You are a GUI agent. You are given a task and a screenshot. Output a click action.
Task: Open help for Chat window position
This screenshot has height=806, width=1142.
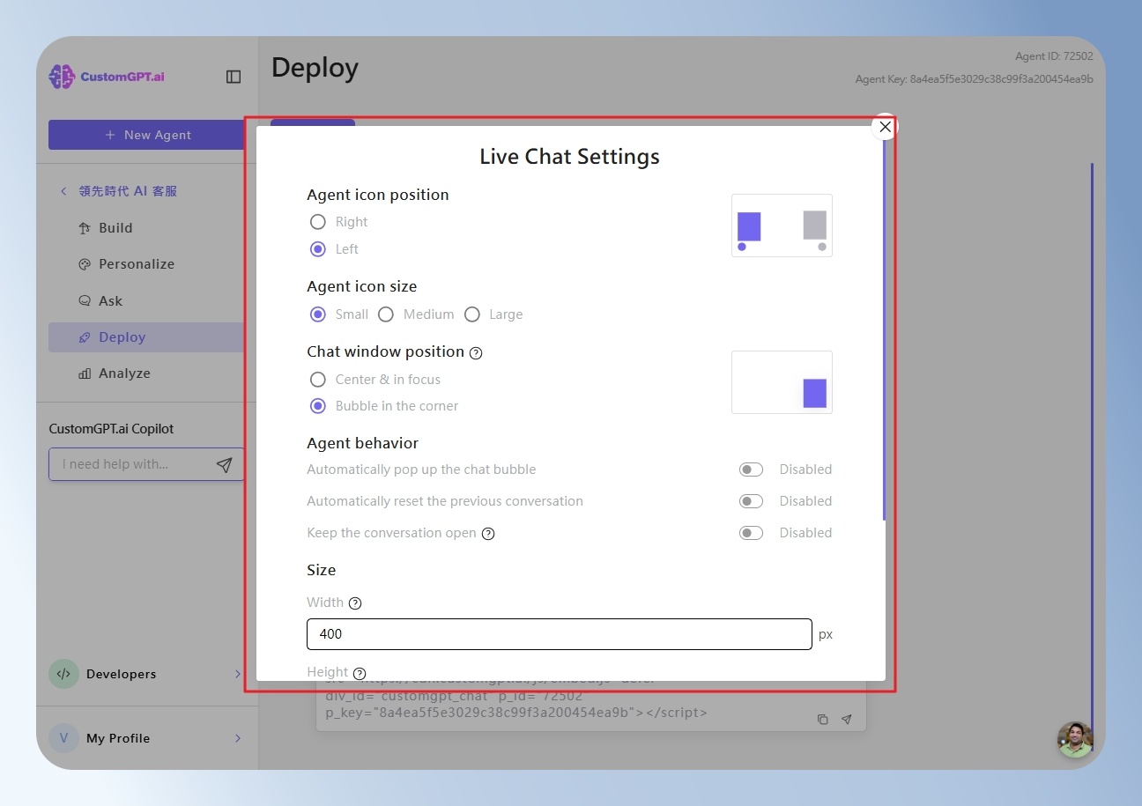pyautogui.click(x=476, y=352)
